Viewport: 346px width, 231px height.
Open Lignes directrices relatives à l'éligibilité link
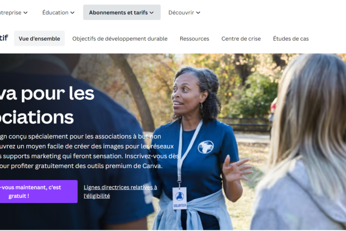[x=120, y=192]
